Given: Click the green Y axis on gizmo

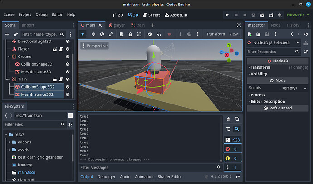Looking at the screenshot, I should coord(229,45).
